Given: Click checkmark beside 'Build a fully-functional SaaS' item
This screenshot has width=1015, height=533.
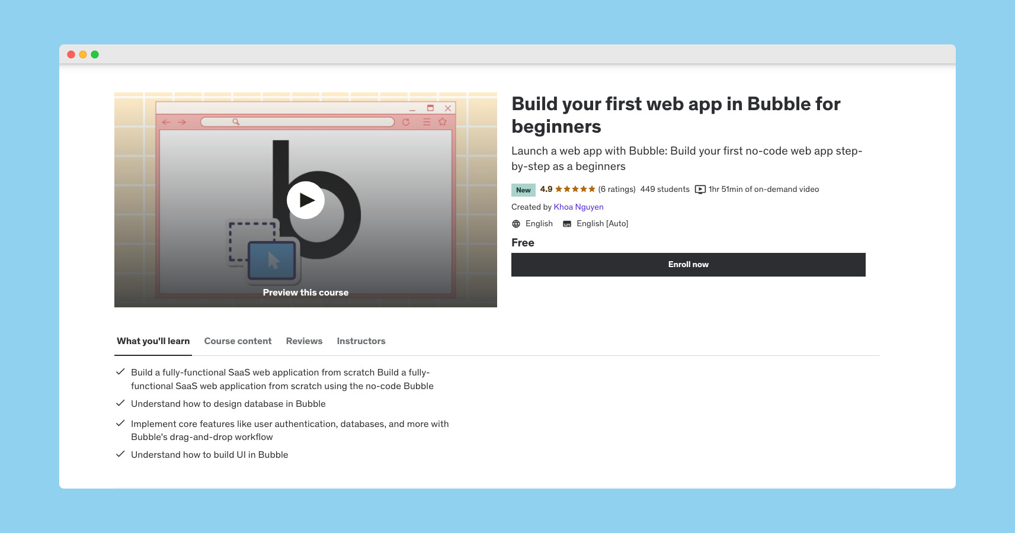Looking at the screenshot, I should click(120, 372).
